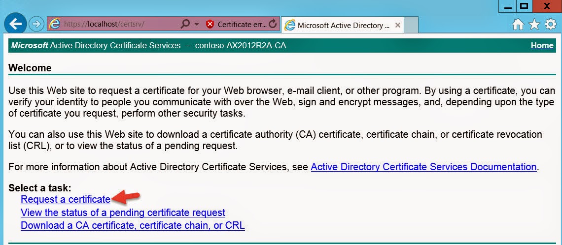Viewport: 562px width, 245px height.
Task: Click the Home link in the green header
Action: pyautogui.click(x=542, y=46)
